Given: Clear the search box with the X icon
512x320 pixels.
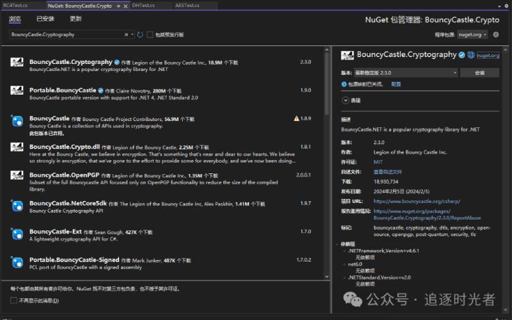Looking at the screenshot, I should pos(126,35).
